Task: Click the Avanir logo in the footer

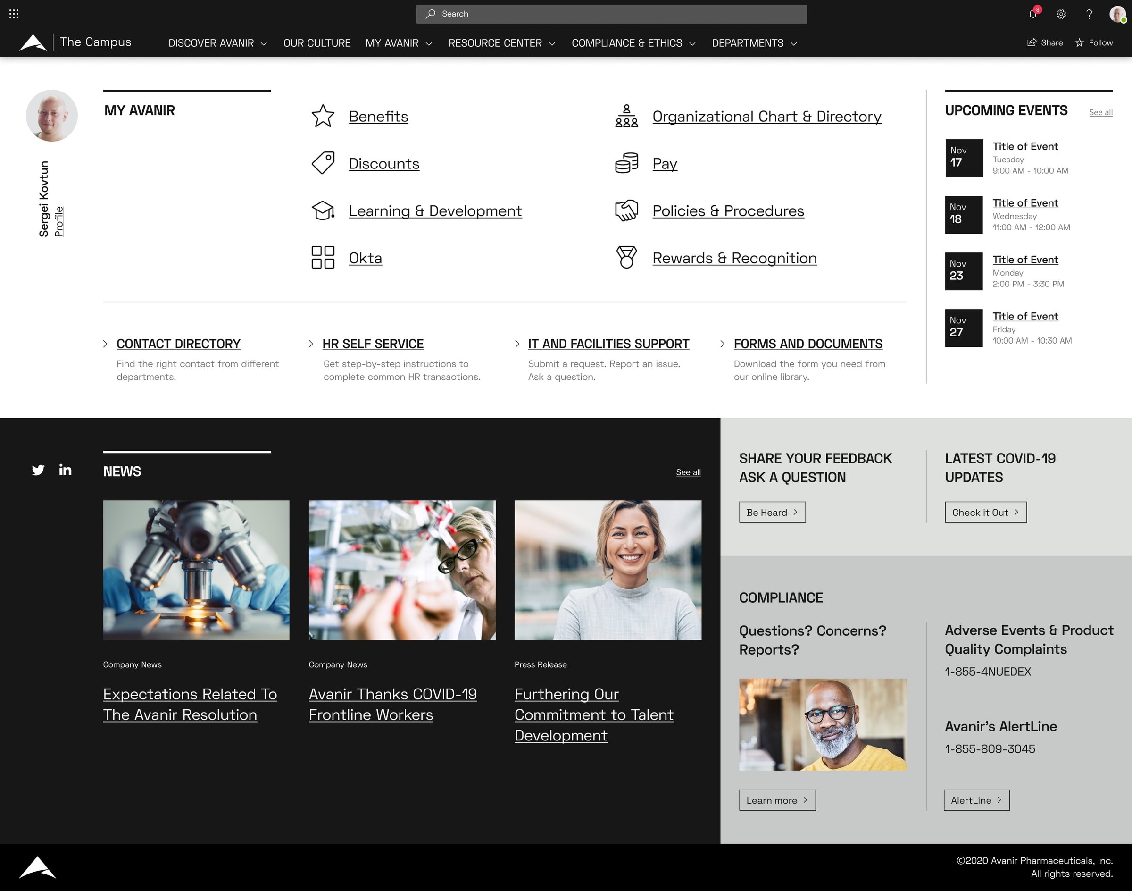Action: (38, 867)
